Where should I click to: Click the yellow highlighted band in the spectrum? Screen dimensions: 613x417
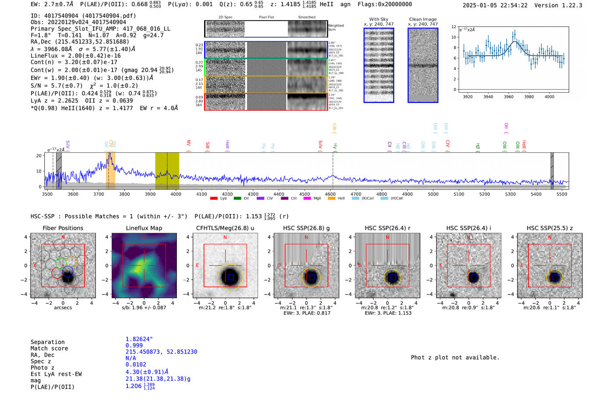[x=167, y=171]
